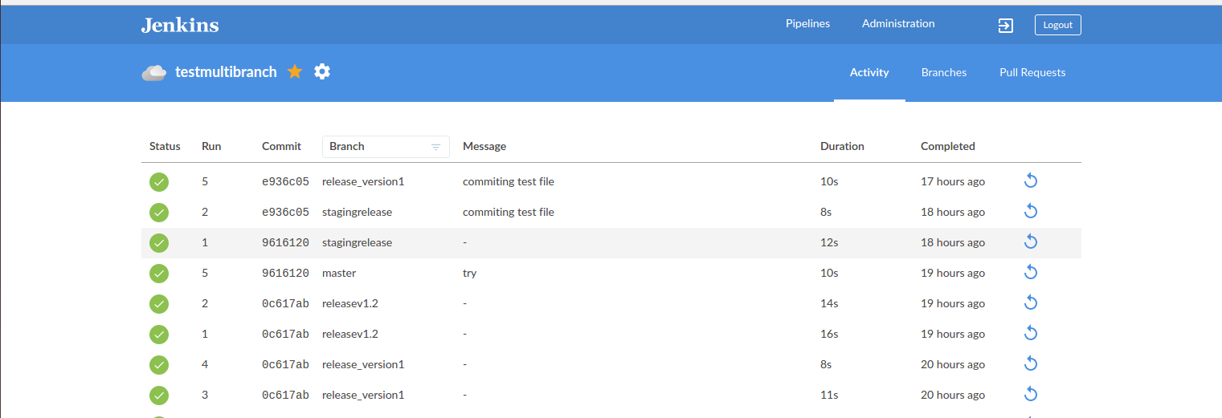Open pipeline settings gear icon

pyautogui.click(x=322, y=71)
